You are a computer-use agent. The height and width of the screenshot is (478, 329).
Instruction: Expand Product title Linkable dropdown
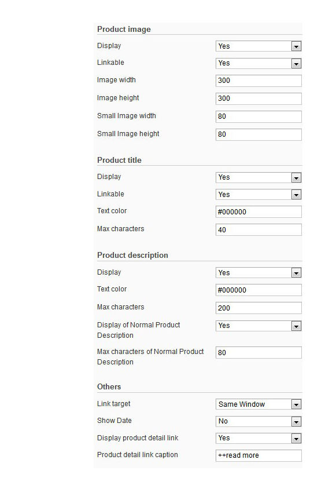(x=258, y=195)
